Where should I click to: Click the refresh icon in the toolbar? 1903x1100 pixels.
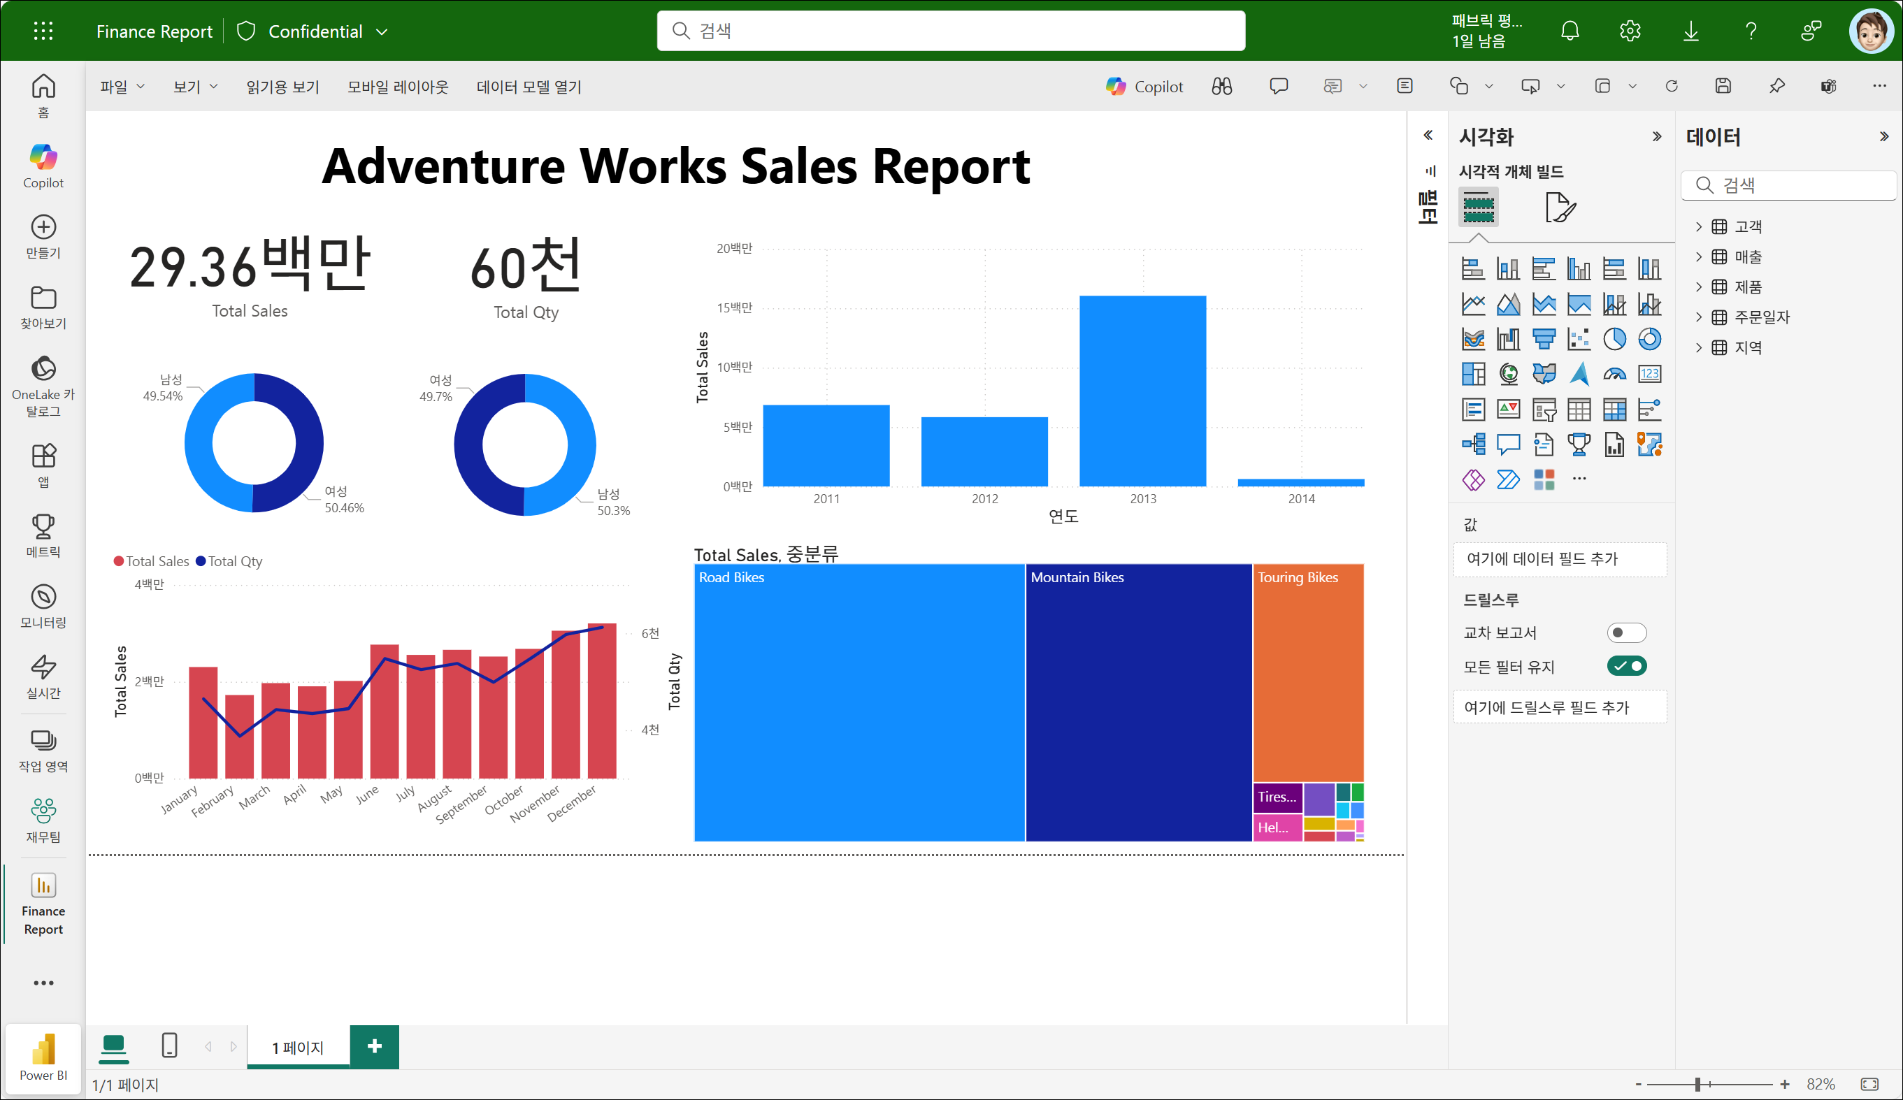tap(1671, 86)
